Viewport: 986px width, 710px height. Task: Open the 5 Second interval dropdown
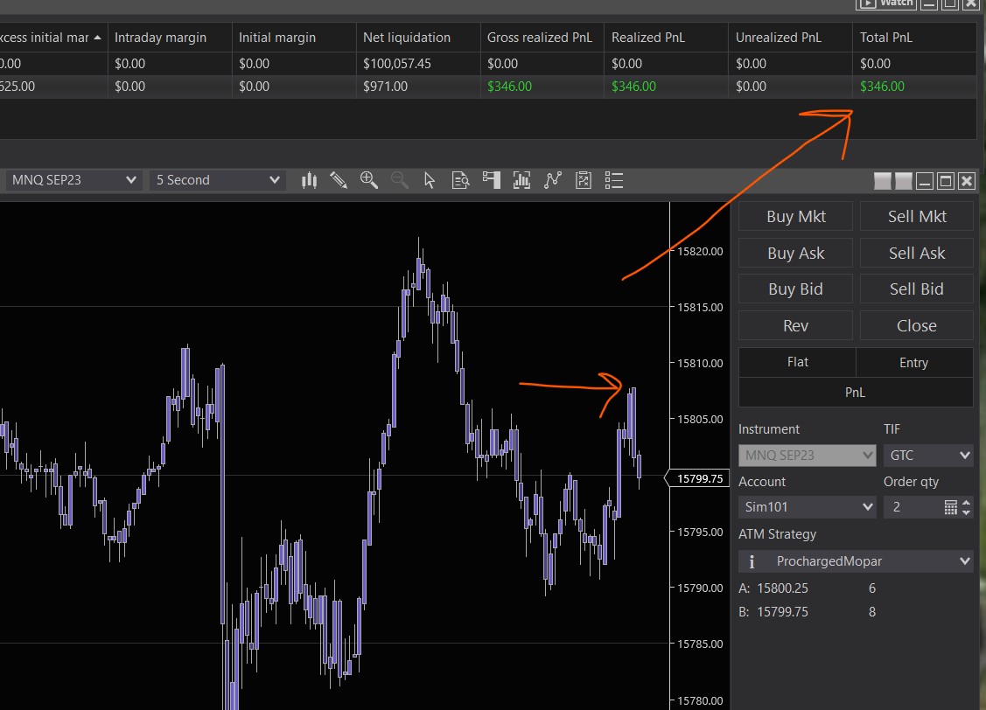[217, 180]
